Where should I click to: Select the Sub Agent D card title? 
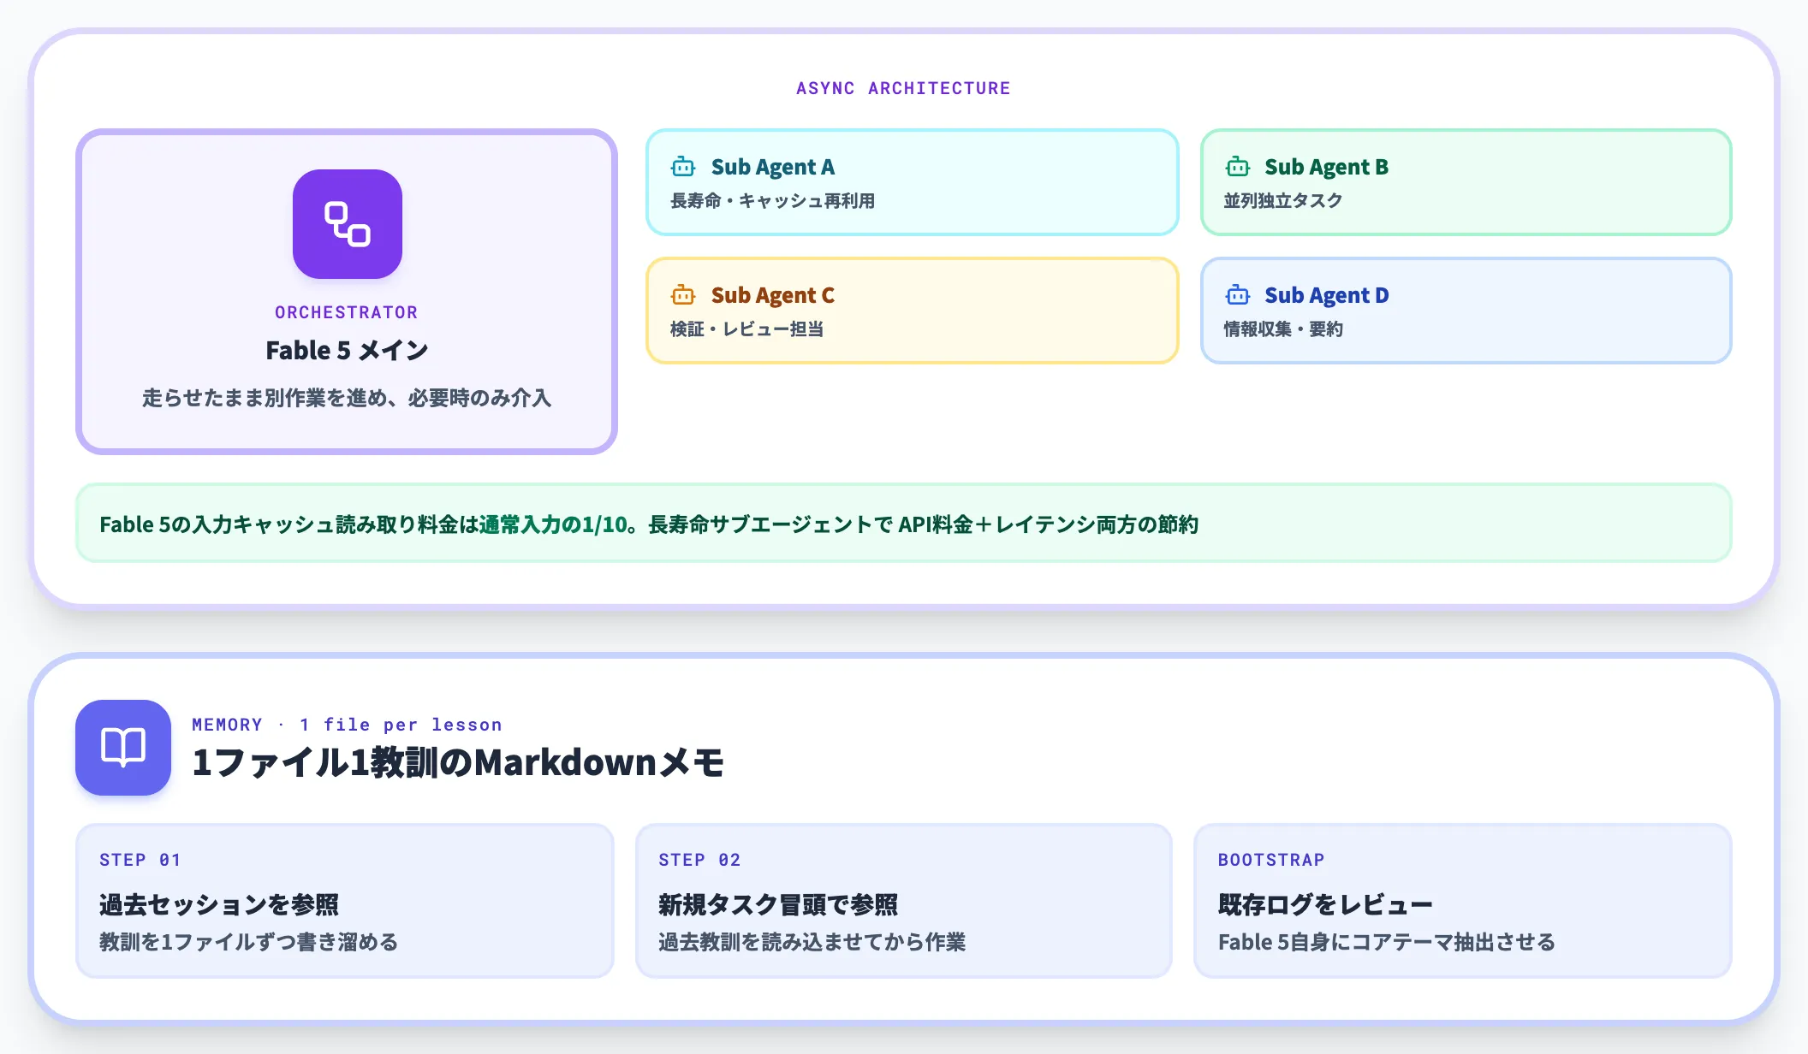pyautogui.click(x=1326, y=295)
